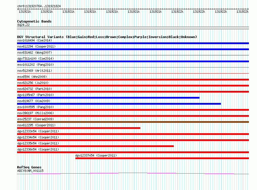Screen dimensions: 257x190
Task: Click the nsv512069 (Arlt2011) label
Action: 35,71
